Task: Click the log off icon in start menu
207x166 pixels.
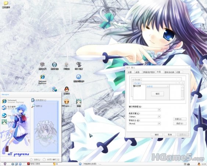Action: [31, 159]
